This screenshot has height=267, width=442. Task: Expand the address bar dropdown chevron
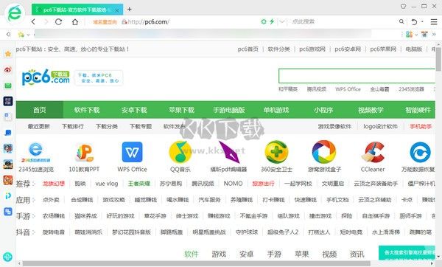(x=282, y=21)
